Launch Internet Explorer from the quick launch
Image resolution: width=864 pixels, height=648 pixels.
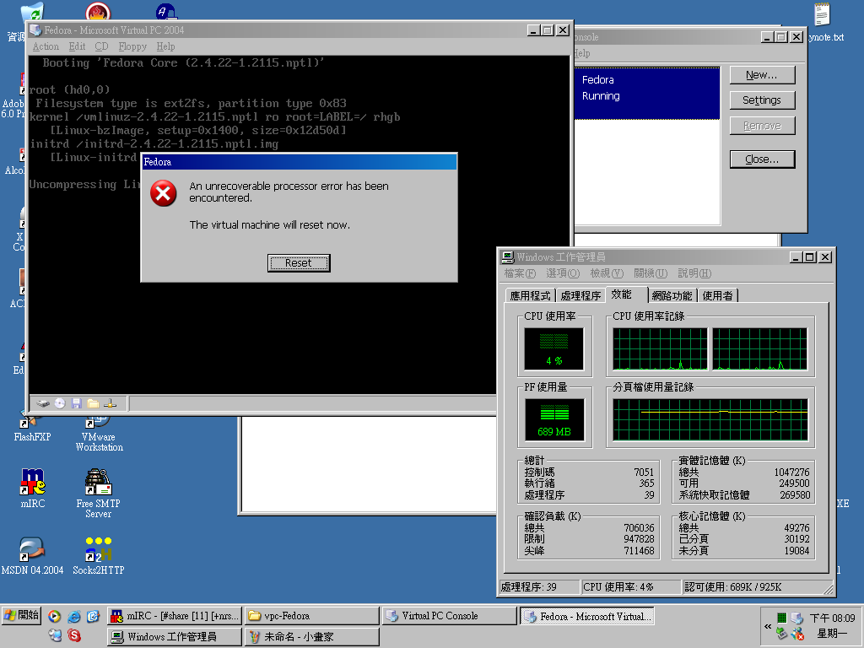74,616
